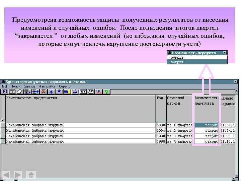Jump to last record with down-arrow icon
Screen dimensions: 241x181
(x=59, y=92)
